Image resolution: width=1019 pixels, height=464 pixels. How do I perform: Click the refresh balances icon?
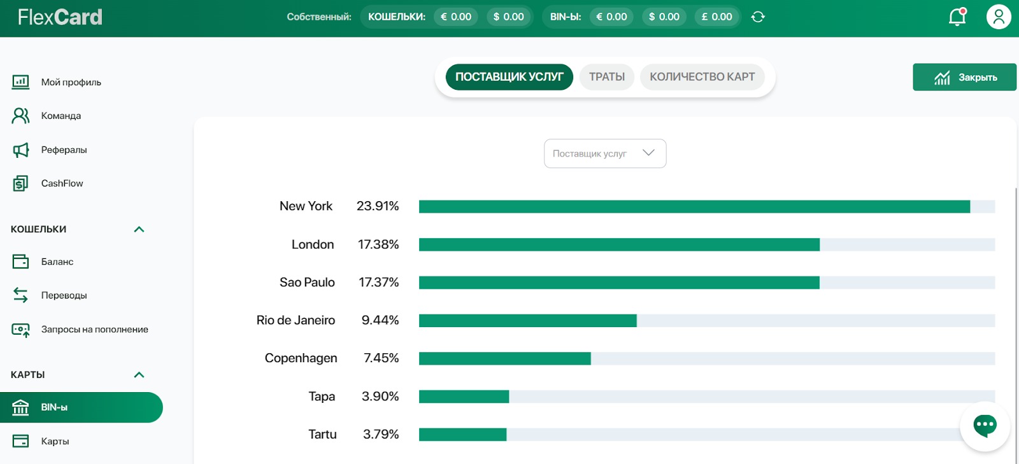point(758,17)
